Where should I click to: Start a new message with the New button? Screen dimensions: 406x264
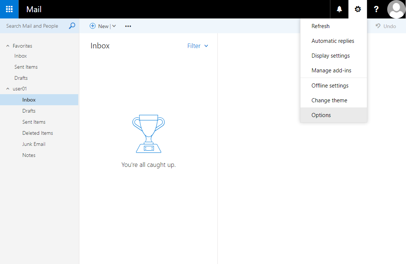[x=100, y=26]
